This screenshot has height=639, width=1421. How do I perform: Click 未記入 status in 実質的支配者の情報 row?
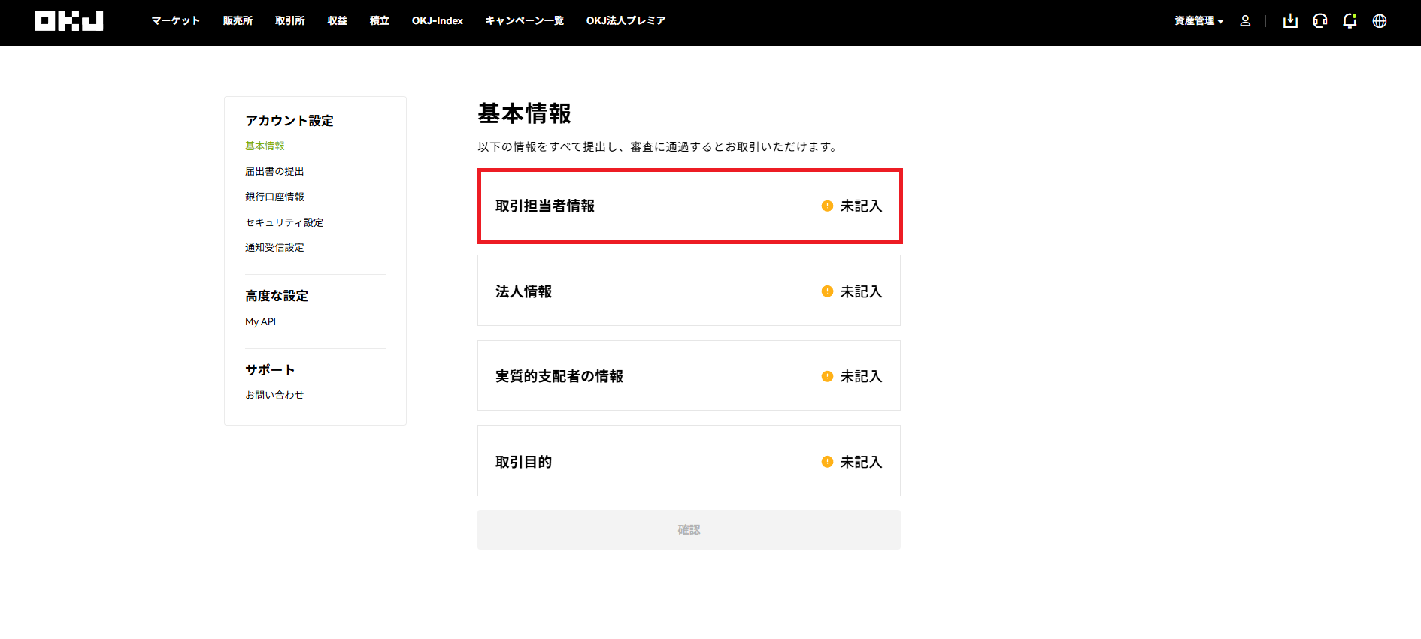click(x=861, y=376)
